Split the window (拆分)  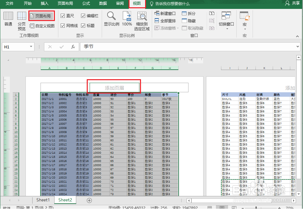click(188, 13)
